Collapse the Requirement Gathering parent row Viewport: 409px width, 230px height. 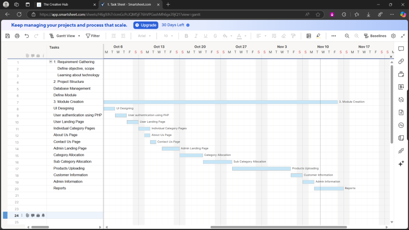coord(51,61)
